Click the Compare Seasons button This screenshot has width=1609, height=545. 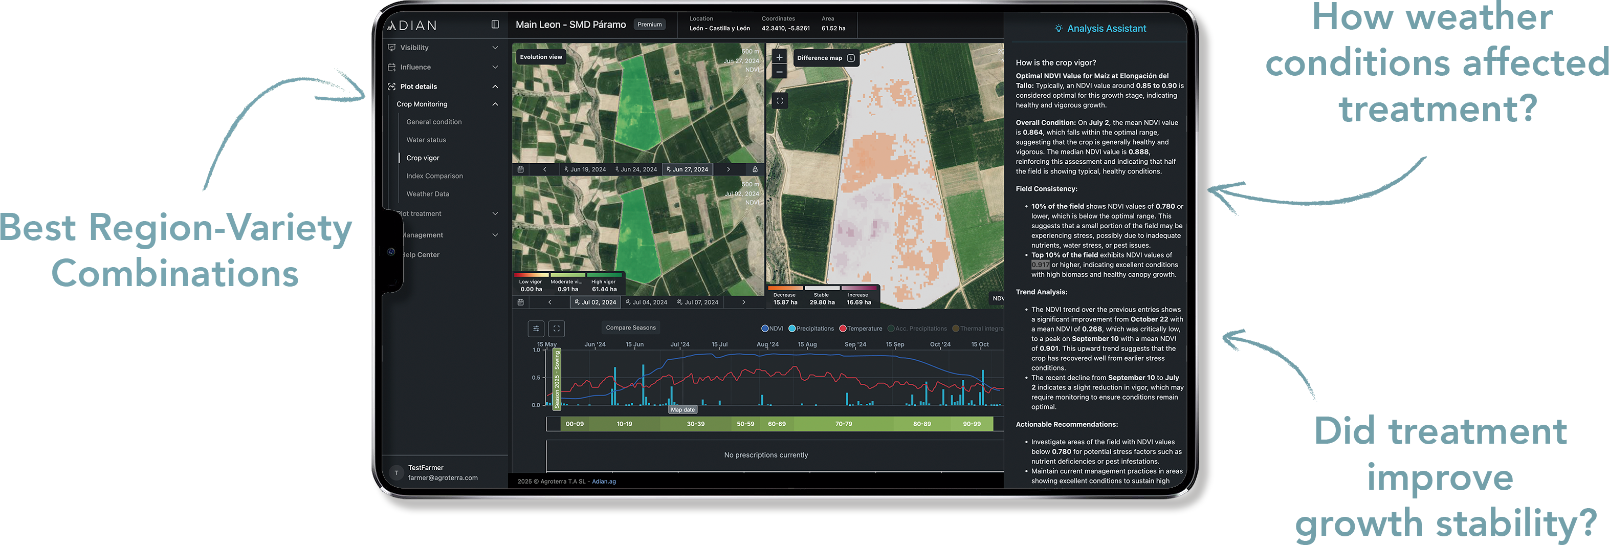pos(630,328)
